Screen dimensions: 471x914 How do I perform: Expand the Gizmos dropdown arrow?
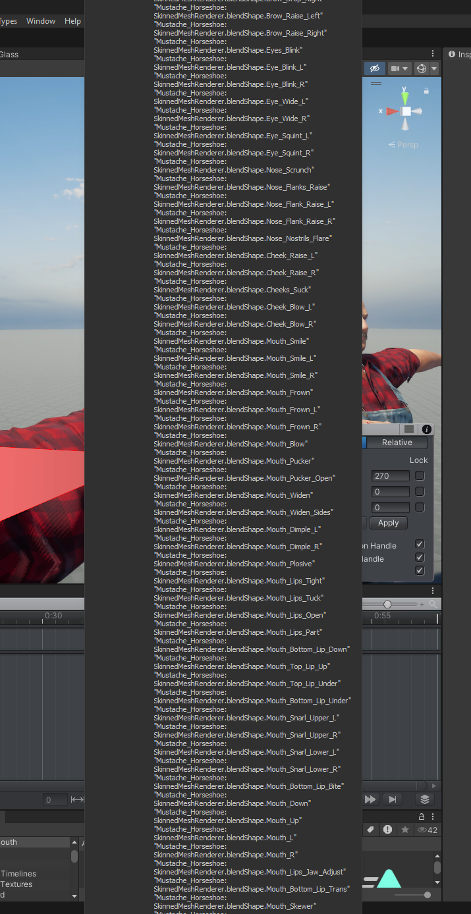pyautogui.click(x=434, y=68)
